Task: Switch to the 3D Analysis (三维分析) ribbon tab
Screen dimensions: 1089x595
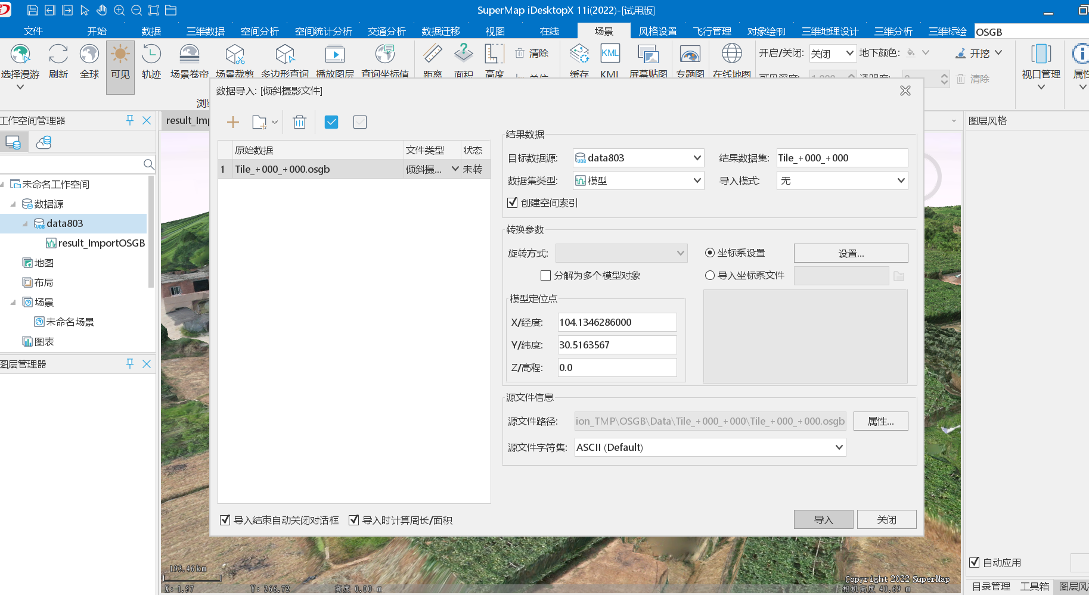Action: tap(893, 31)
